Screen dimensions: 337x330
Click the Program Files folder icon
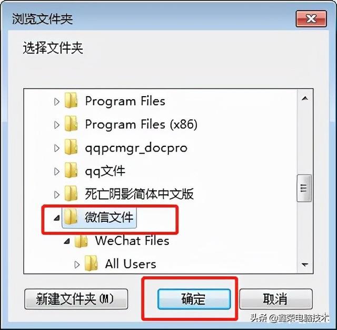pyautogui.click(x=71, y=100)
